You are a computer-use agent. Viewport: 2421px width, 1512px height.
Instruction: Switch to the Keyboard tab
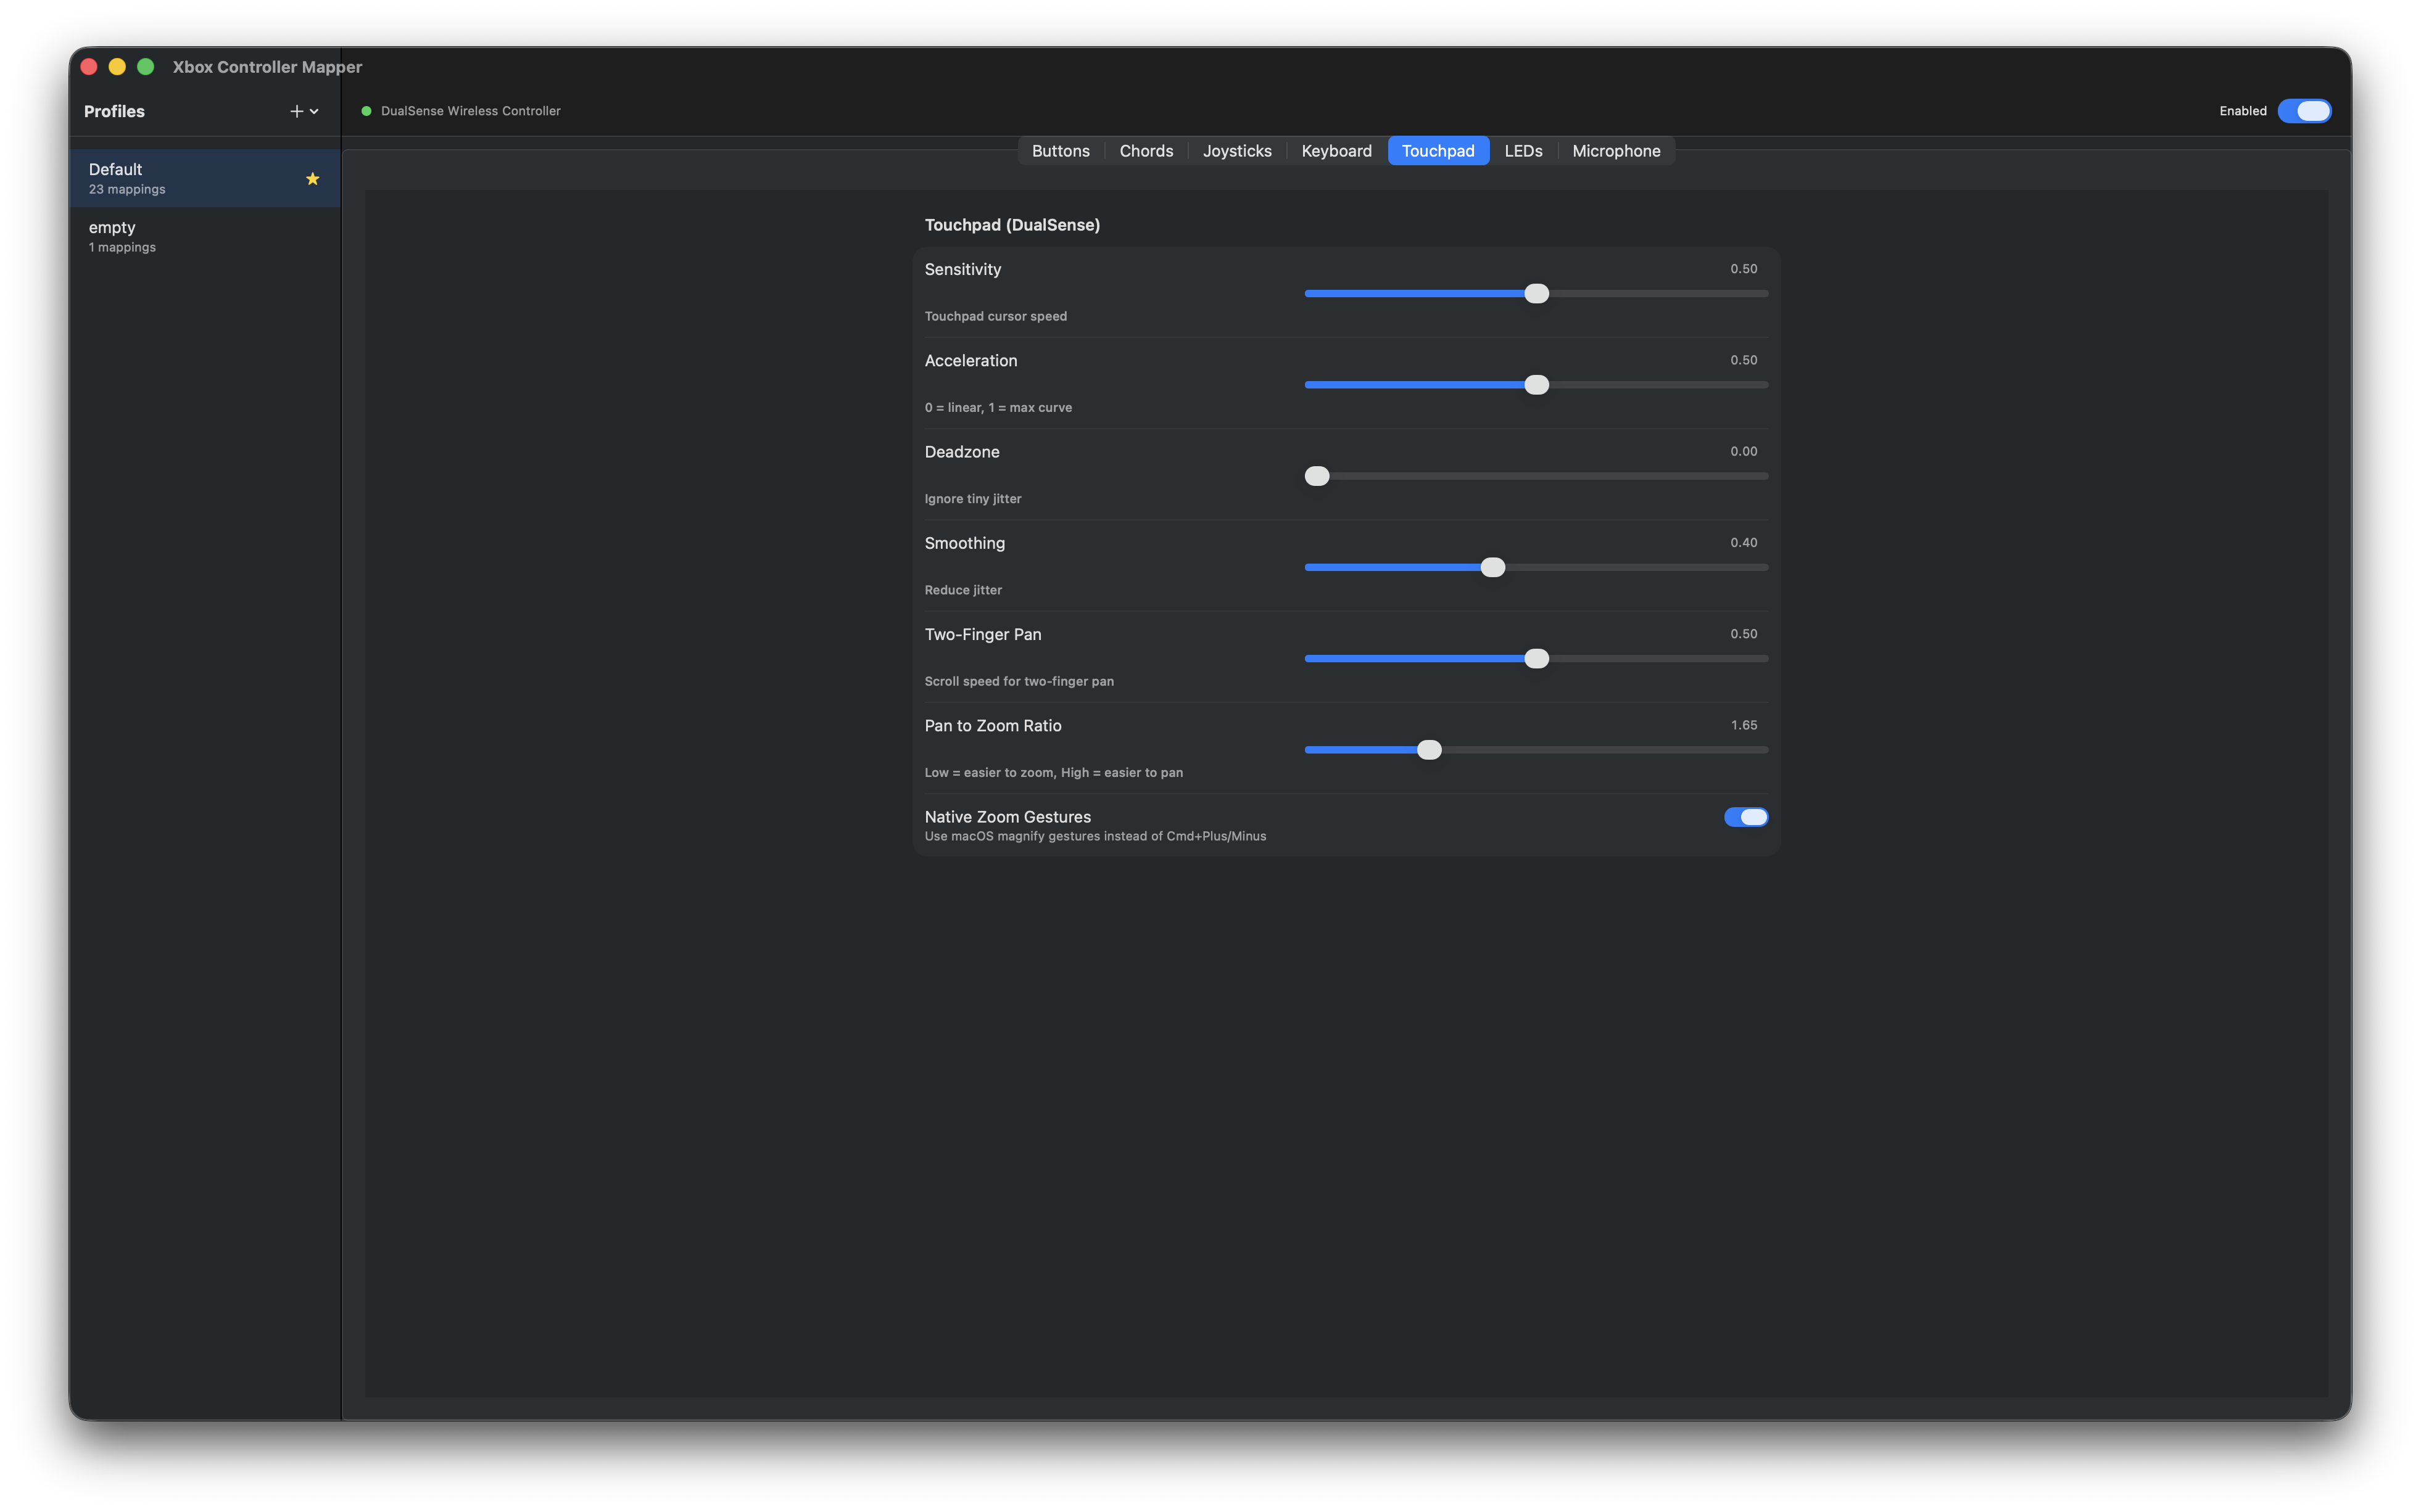point(1336,150)
